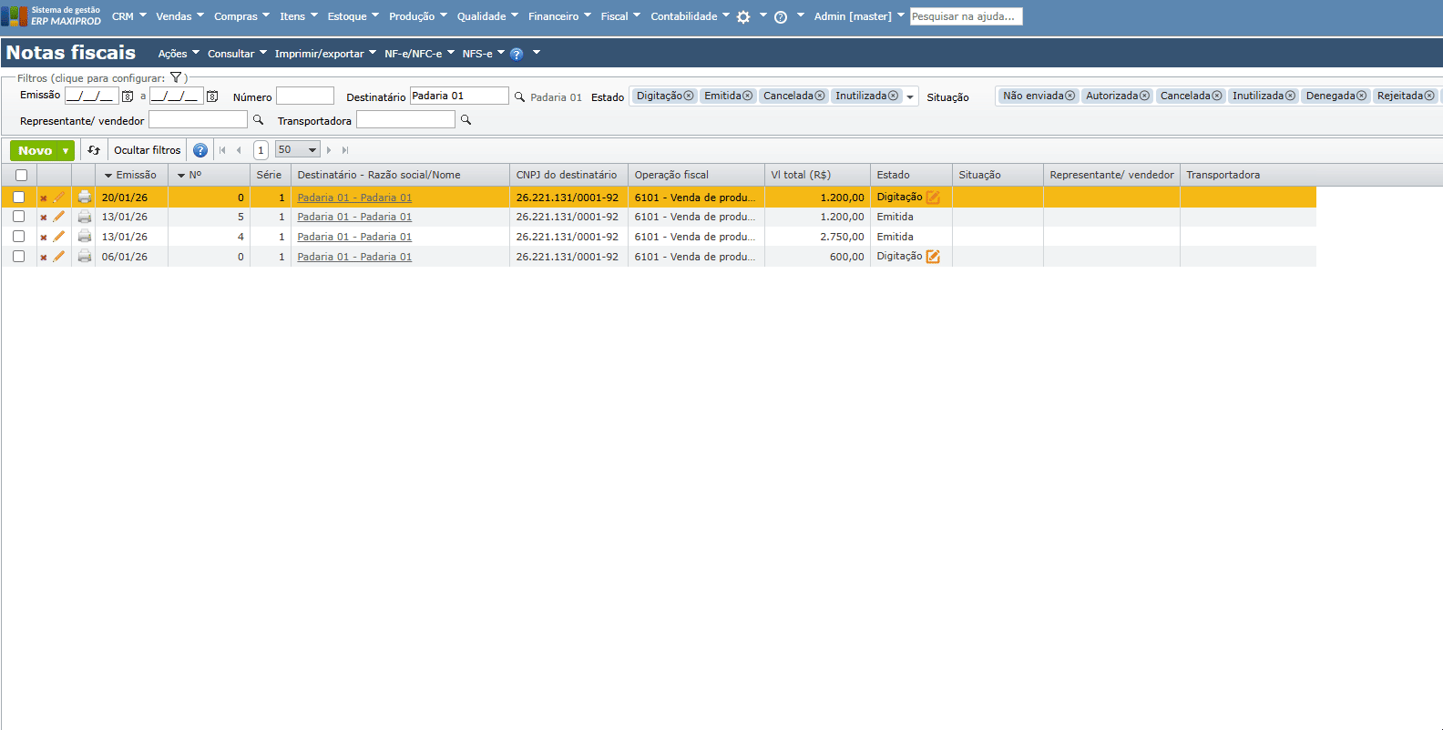Check the row checkbox for nota 4

[18, 237]
